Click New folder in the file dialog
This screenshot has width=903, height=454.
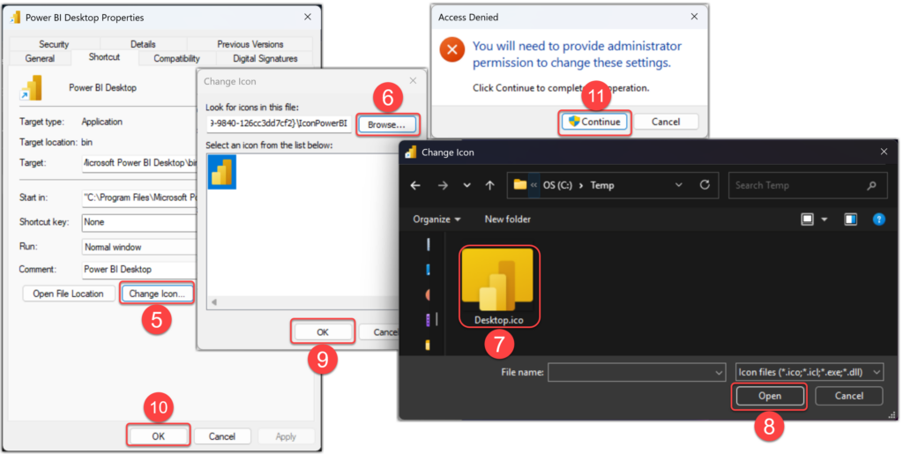(507, 220)
